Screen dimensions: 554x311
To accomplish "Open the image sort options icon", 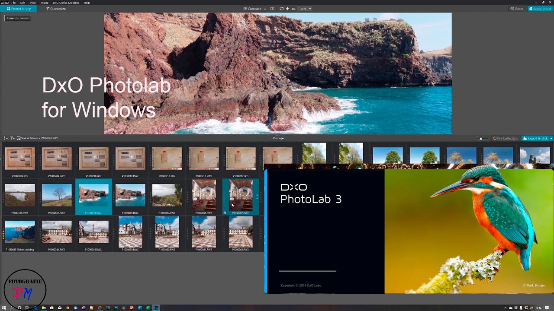I will pos(6,138).
